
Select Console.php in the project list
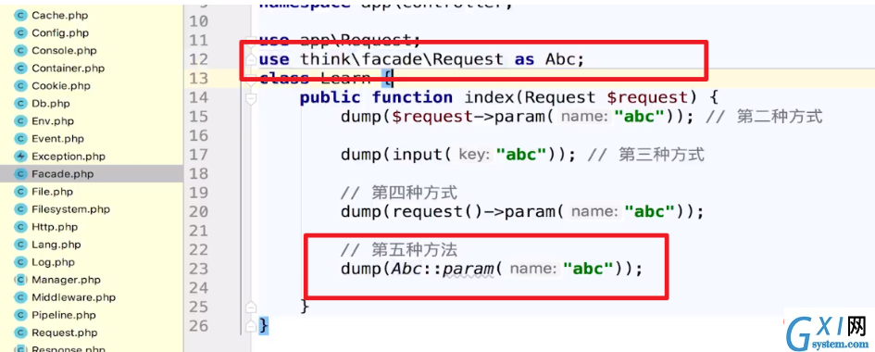click(x=64, y=51)
